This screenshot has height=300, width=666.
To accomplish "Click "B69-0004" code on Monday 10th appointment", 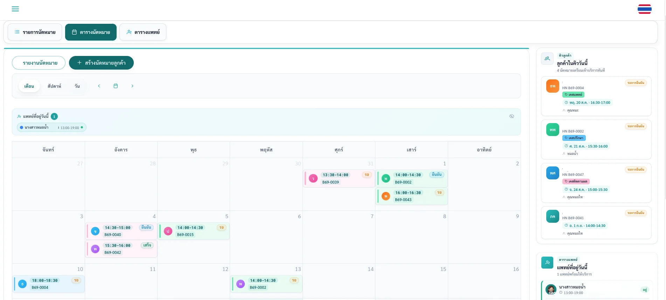I will tap(40, 288).
